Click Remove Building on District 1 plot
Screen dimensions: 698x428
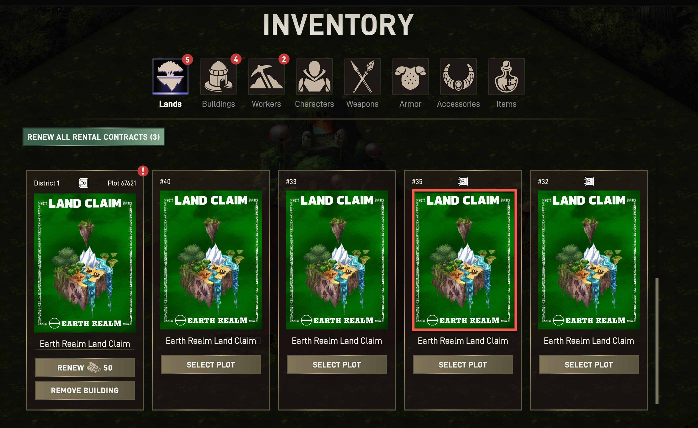point(85,390)
